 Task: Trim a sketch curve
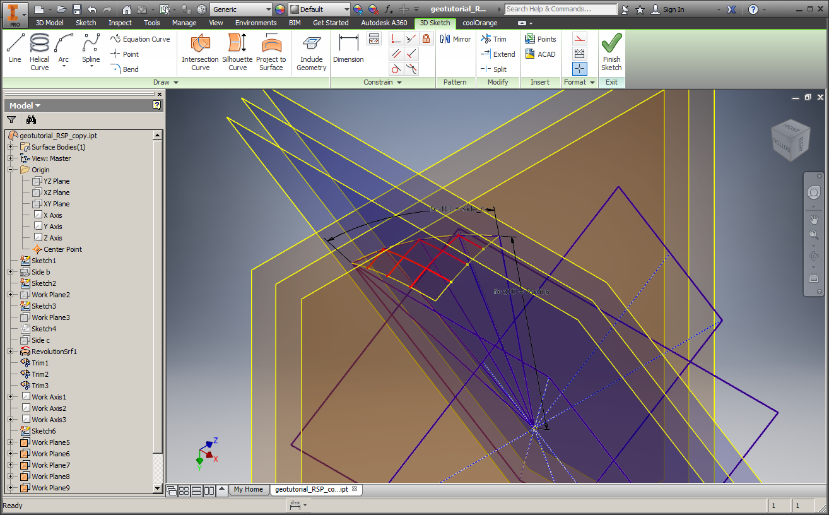coord(493,39)
